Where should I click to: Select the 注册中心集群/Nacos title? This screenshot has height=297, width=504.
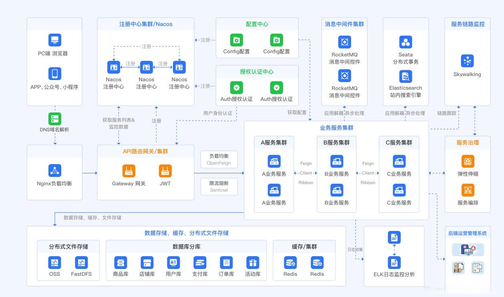[x=146, y=24]
